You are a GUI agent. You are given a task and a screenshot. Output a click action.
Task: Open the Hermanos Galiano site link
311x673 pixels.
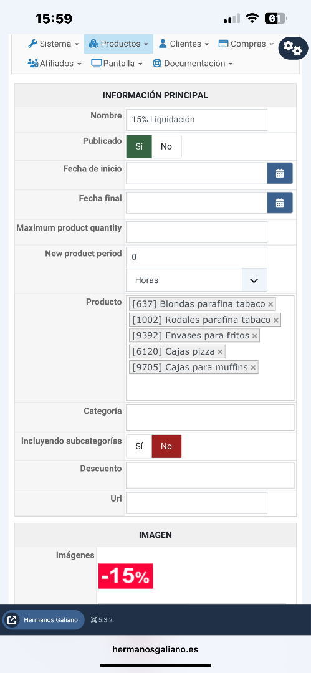[x=44, y=620]
